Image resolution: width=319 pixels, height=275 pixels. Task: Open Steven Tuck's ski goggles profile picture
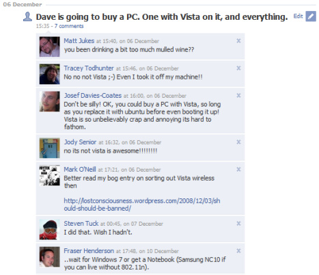(x=50, y=230)
